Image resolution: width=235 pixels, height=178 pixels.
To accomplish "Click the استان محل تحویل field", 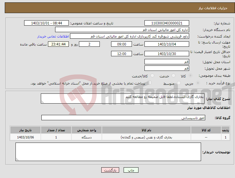I will point(167,62).
